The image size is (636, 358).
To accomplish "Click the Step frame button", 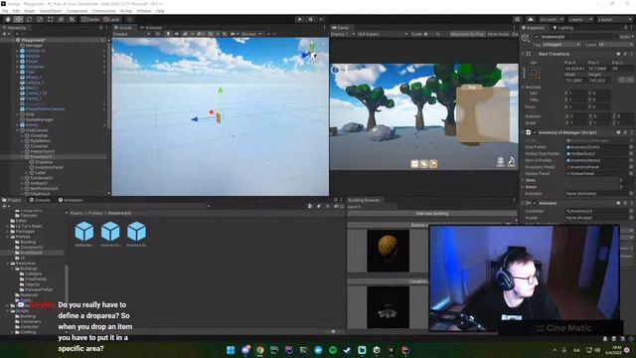I will (x=321, y=19).
